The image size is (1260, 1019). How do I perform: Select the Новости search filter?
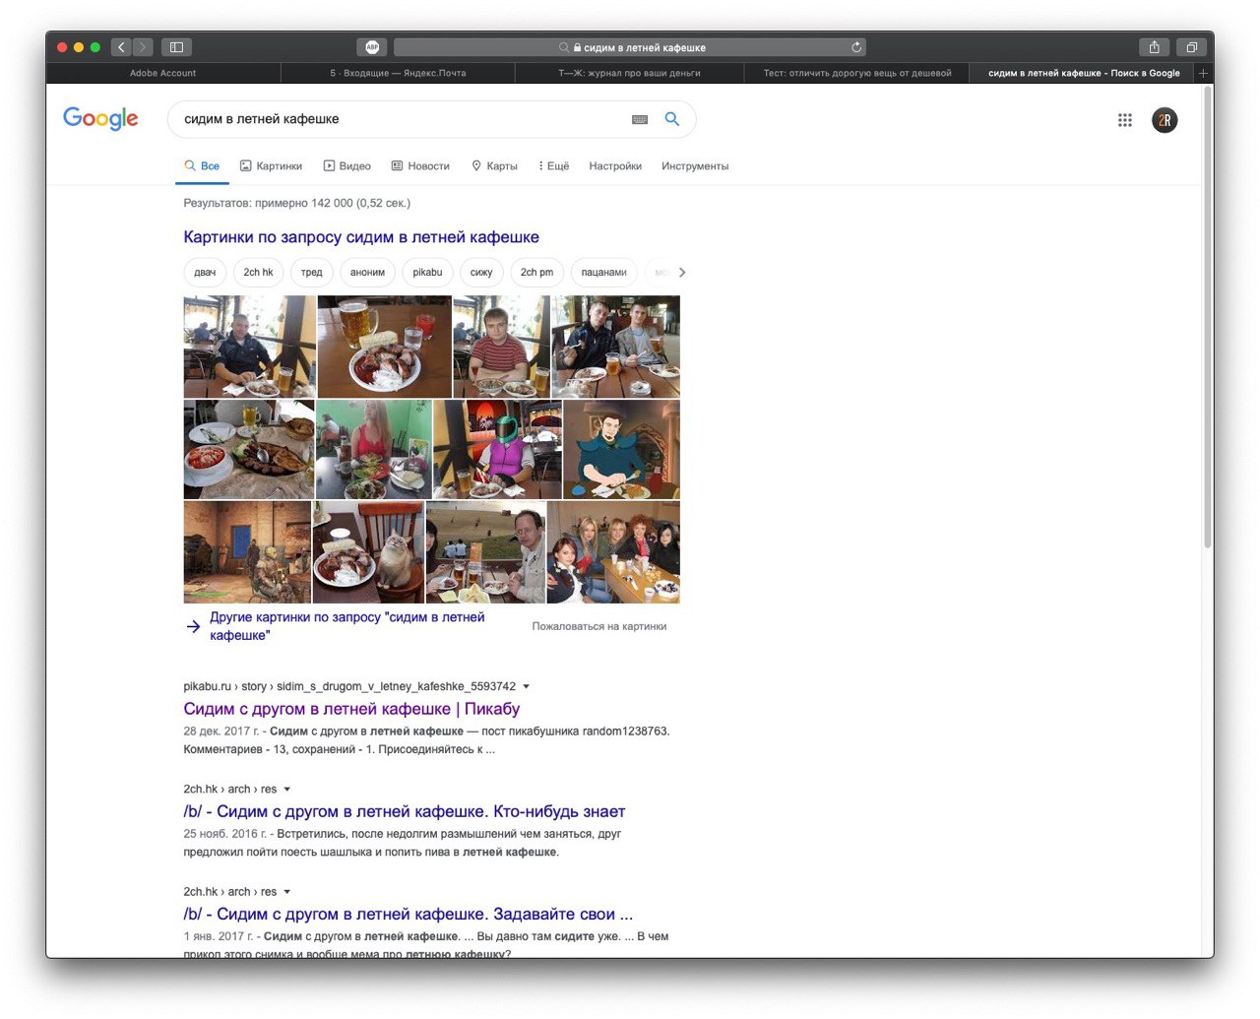pos(420,166)
